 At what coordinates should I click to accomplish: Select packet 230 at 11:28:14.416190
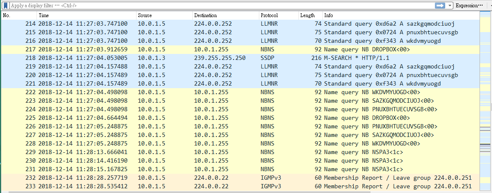pyautogui.click(x=241, y=161)
